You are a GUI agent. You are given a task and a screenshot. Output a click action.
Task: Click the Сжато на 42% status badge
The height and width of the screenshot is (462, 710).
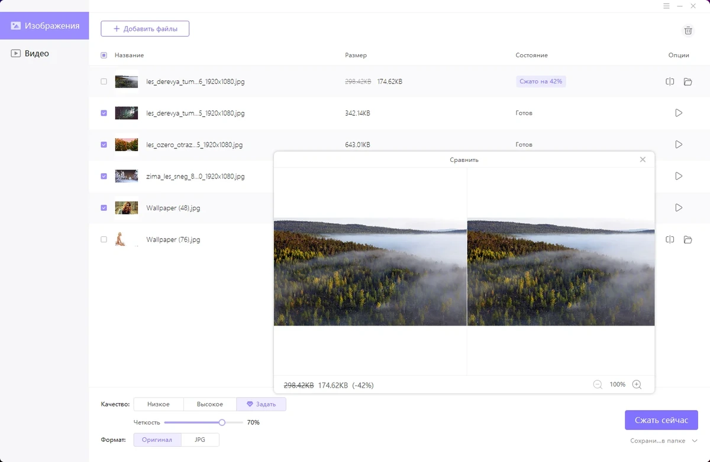540,82
